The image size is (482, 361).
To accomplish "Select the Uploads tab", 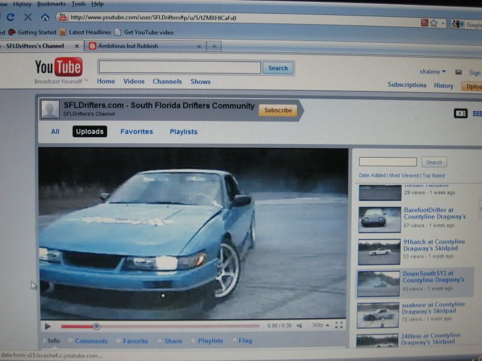I will tap(90, 131).
